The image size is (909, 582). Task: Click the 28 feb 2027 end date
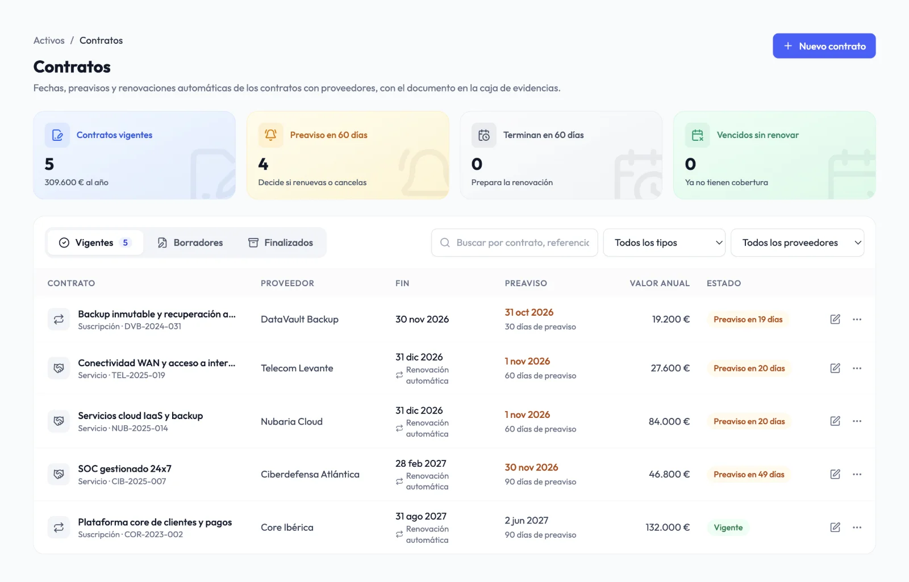421,463
